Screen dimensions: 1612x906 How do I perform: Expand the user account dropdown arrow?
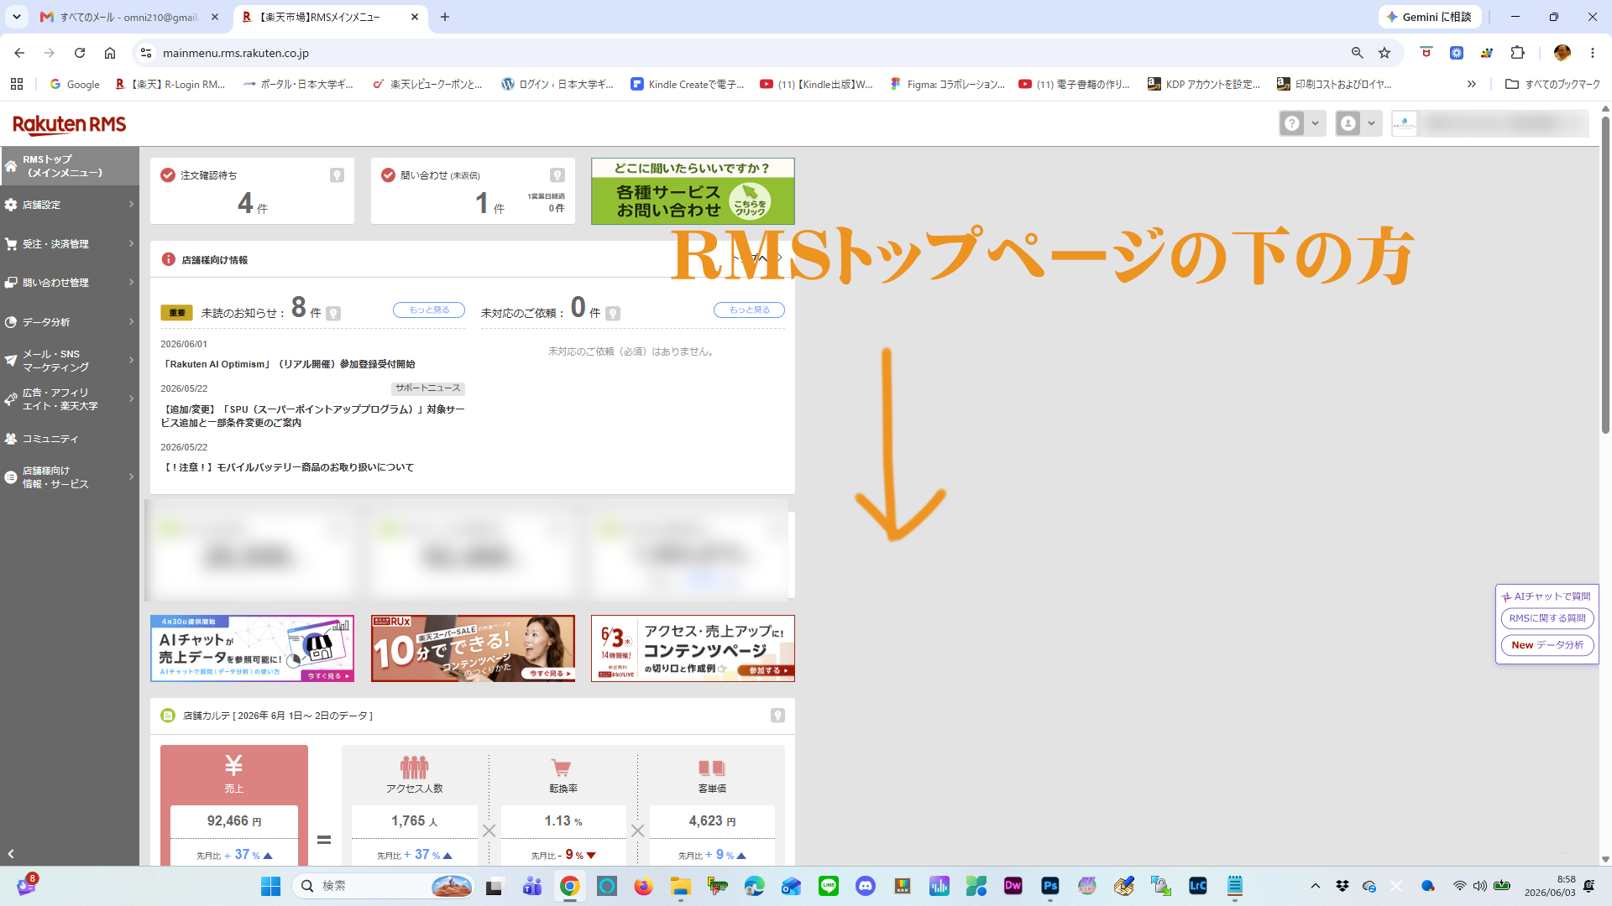click(x=1371, y=124)
